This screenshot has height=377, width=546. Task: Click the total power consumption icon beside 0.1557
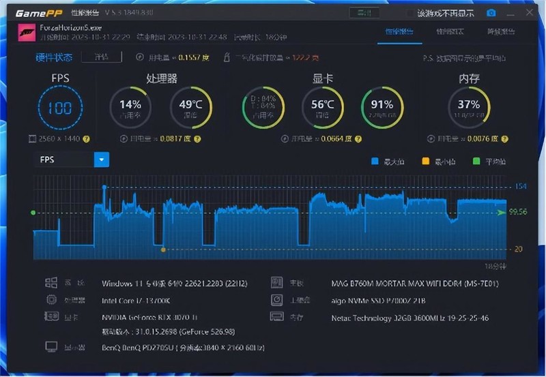pos(140,57)
